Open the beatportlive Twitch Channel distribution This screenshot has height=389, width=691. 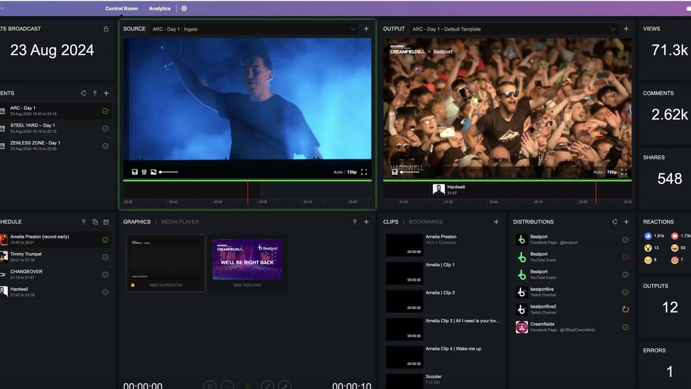point(572,292)
